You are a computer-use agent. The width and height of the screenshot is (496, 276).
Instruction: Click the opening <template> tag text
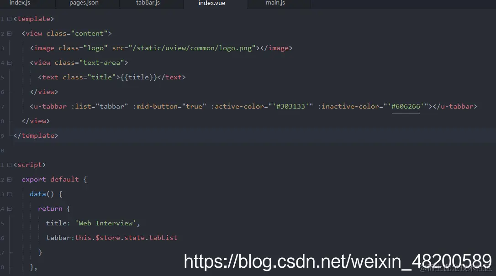pyautogui.click(x=34, y=19)
